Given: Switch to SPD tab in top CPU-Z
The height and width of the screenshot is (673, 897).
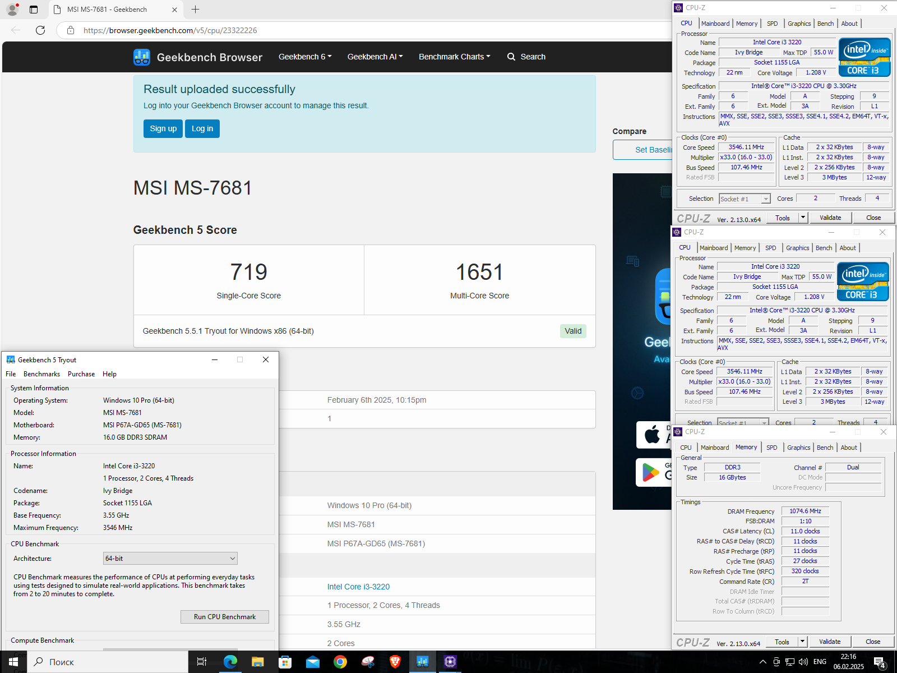Looking at the screenshot, I should coord(773,24).
